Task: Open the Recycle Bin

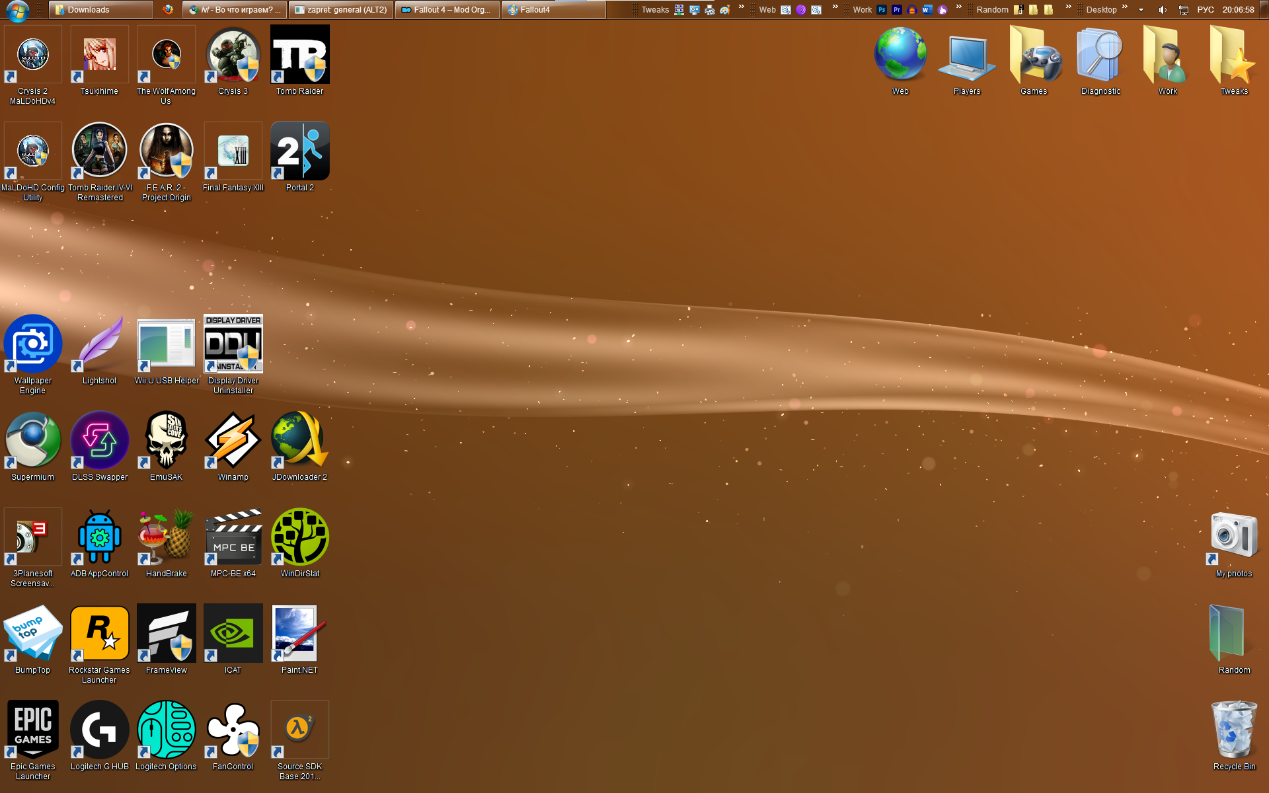Action: pyautogui.click(x=1233, y=730)
